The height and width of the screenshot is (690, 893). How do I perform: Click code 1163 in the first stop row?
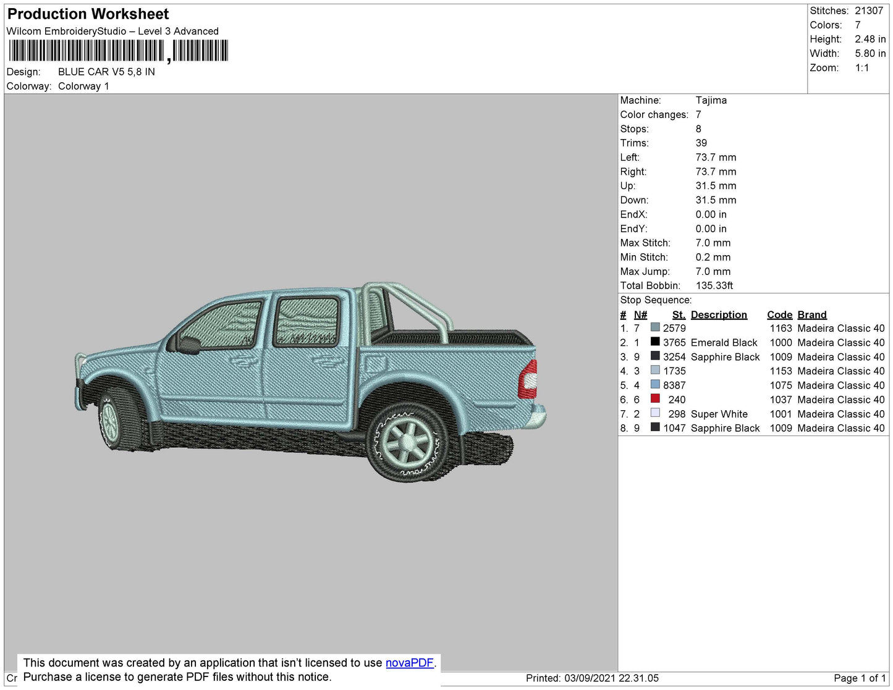pos(781,328)
